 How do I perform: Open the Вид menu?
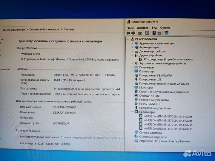[x=154, y=28]
